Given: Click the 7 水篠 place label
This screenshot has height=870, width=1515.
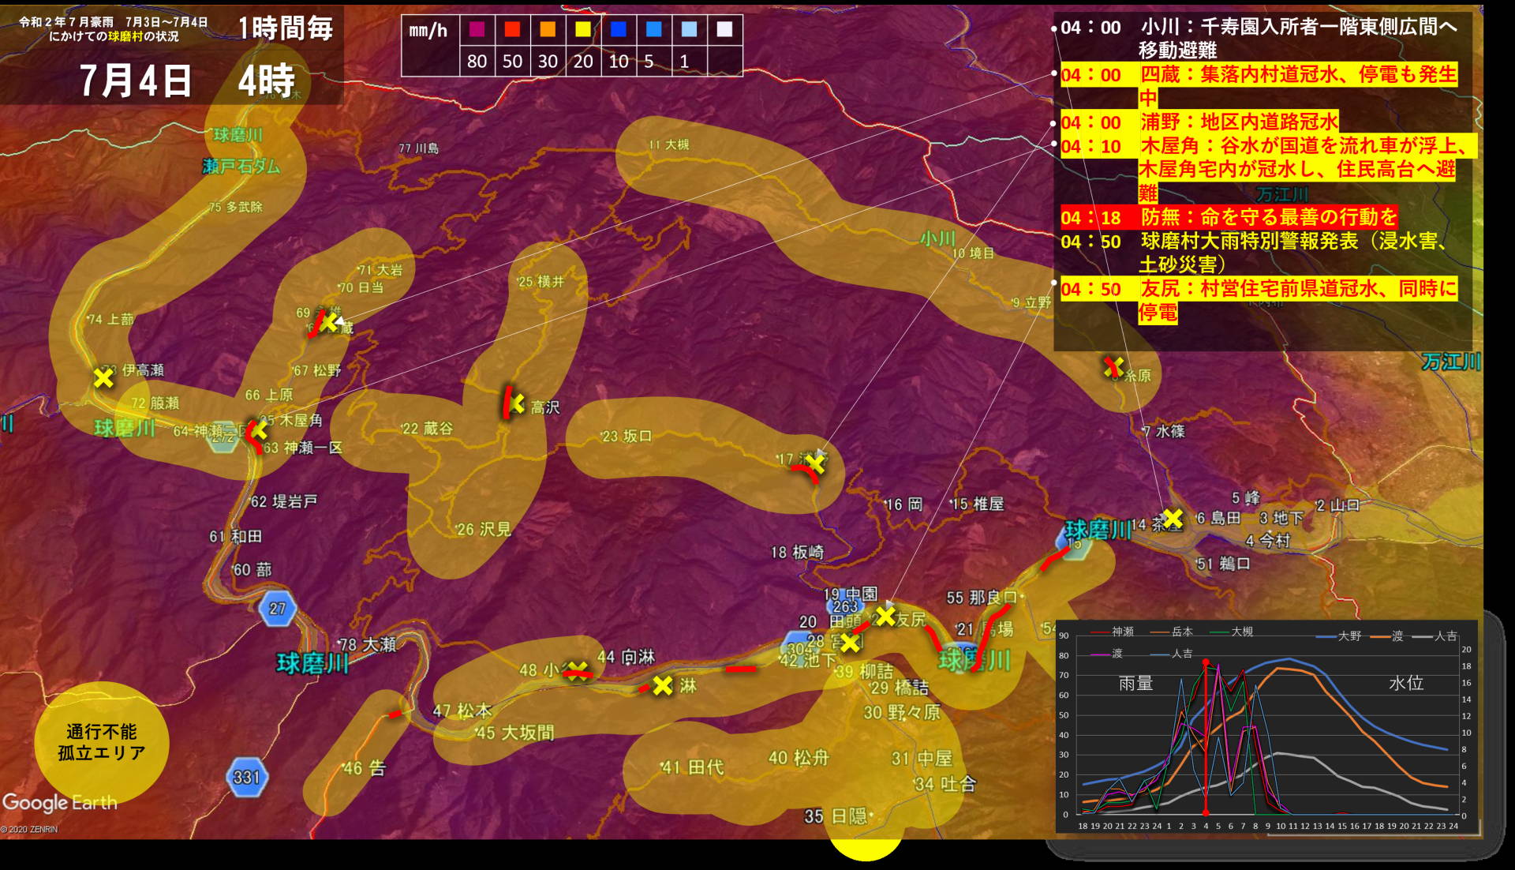Looking at the screenshot, I should coord(1164,431).
